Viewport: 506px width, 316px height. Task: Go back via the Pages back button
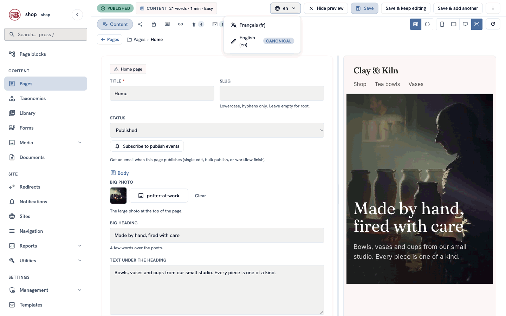110,39
